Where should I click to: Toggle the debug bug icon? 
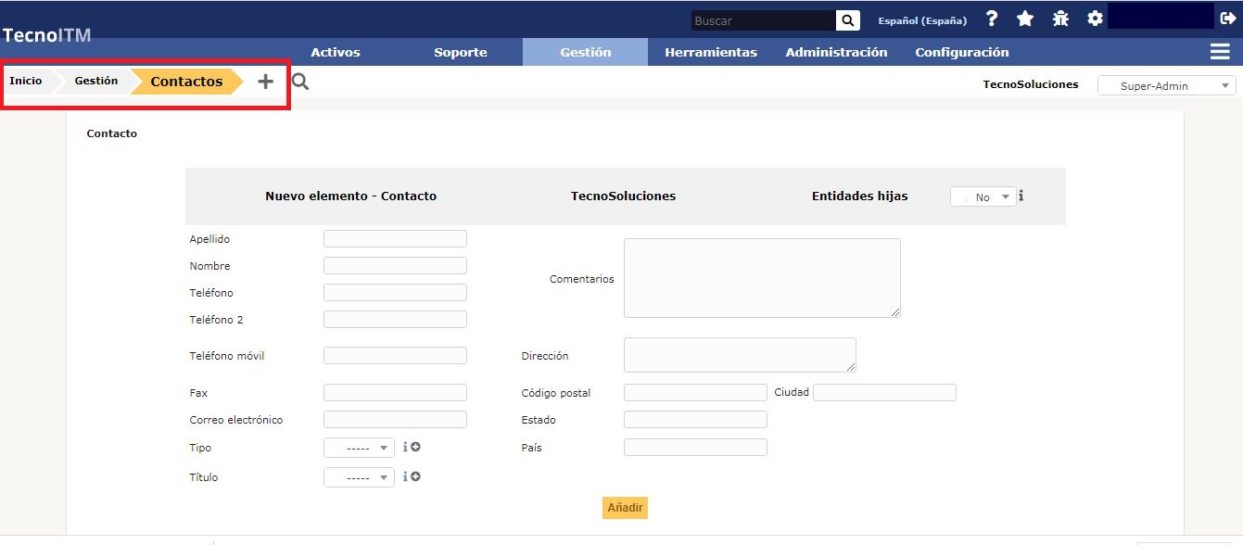click(x=1060, y=19)
